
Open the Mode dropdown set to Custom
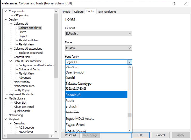pos(98,48)
